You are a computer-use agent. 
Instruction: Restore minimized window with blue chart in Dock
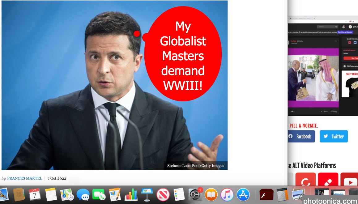point(338,193)
